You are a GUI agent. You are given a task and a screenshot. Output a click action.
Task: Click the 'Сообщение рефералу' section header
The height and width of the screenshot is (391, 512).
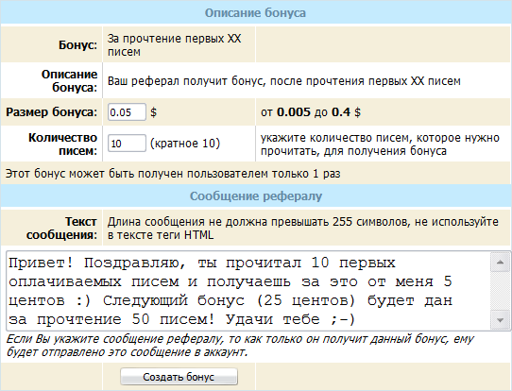coord(256,196)
